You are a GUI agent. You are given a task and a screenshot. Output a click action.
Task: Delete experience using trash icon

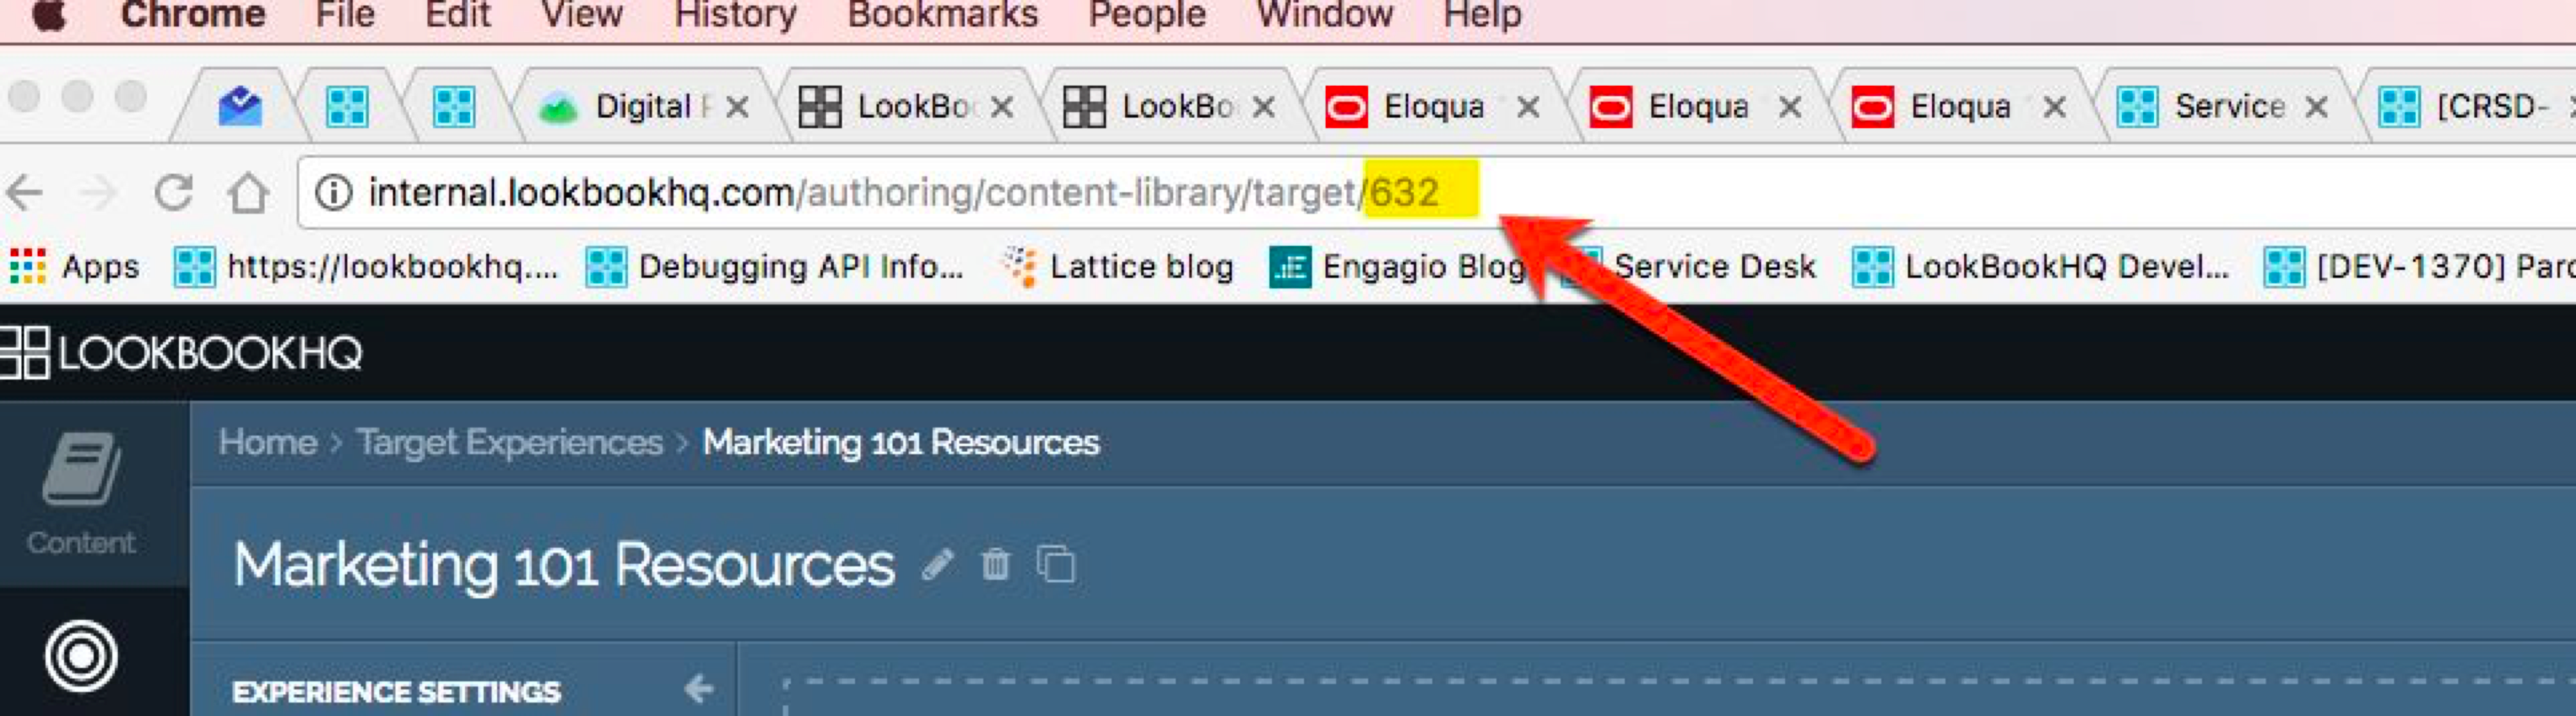click(x=995, y=564)
